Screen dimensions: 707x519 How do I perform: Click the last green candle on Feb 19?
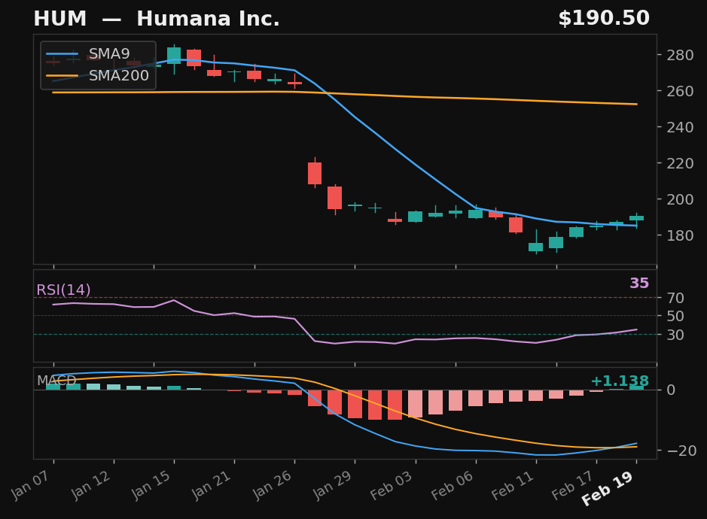(x=637, y=218)
